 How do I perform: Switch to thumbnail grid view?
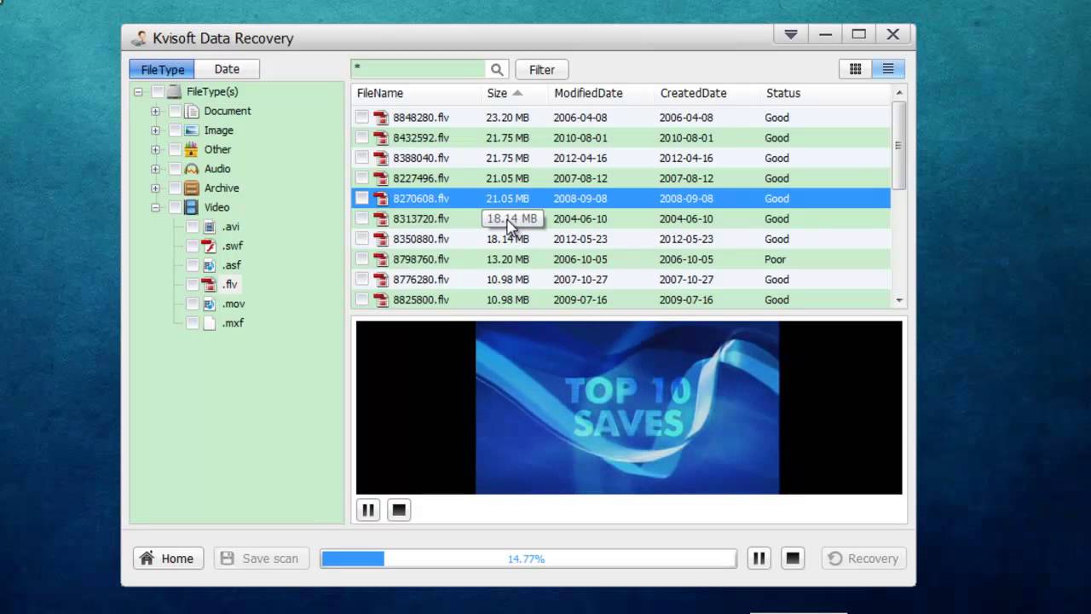855,69
